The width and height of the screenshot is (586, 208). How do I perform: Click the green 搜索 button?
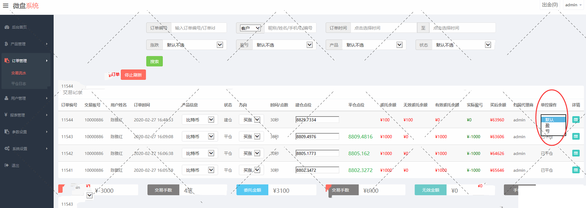pyautogui.click(x=154, y=61)
